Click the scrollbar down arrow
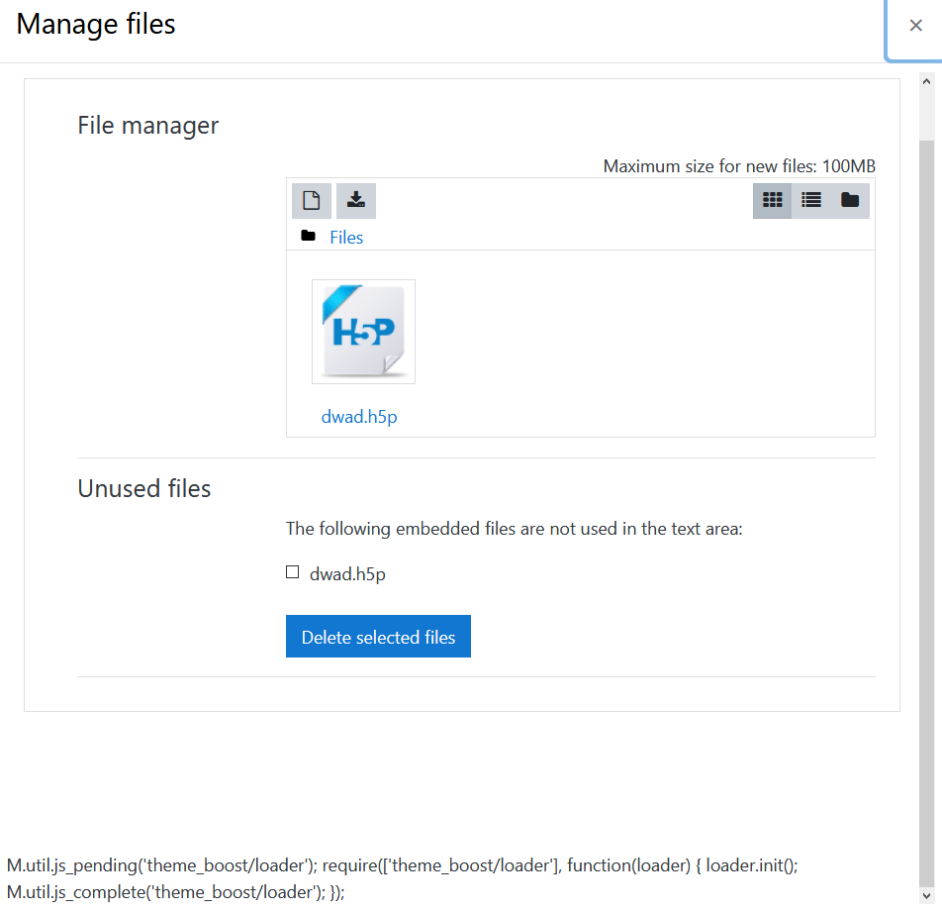Image resolution: width=942 pixels, height=911 pixels. tap(926, 896)
